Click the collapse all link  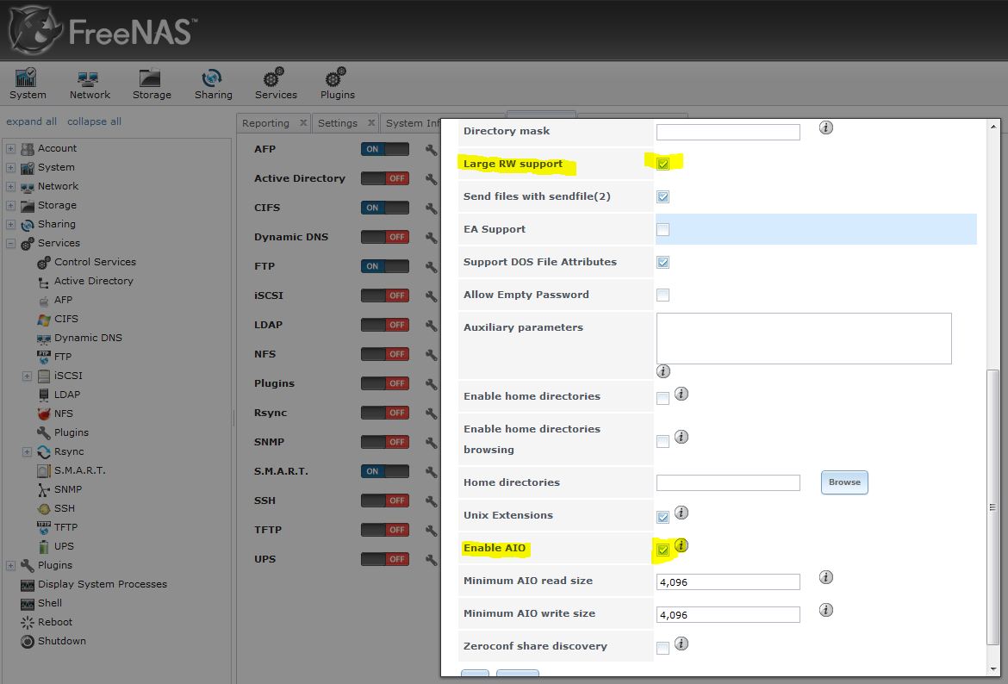[x=95, y=121]
